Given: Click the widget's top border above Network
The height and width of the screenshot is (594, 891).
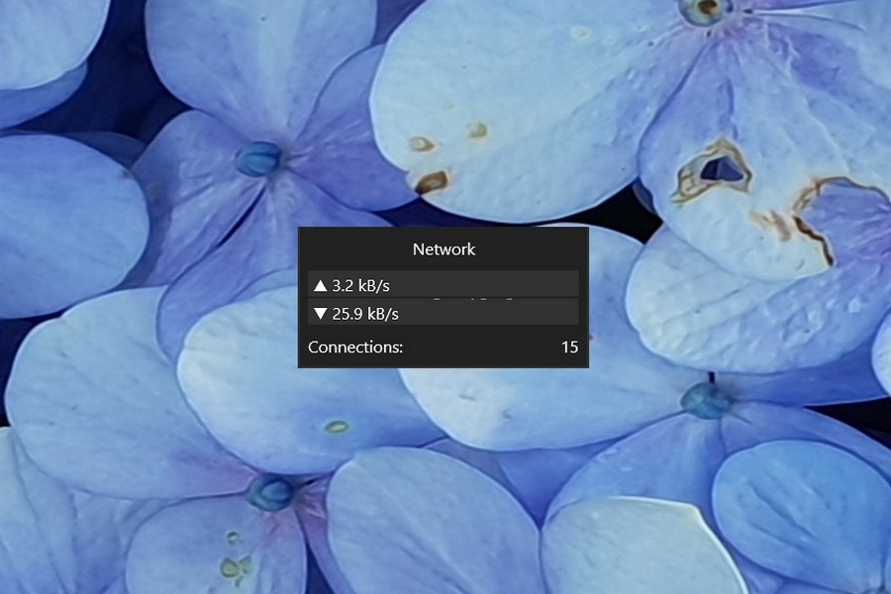Looking at the screenshot, I should pos(444,229).
